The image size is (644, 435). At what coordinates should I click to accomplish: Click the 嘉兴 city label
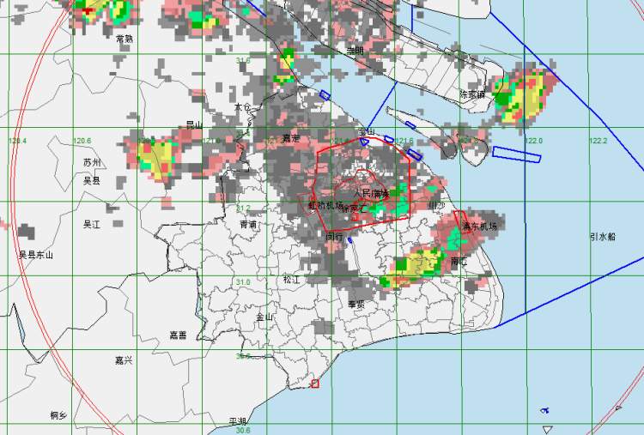[124, 360]
